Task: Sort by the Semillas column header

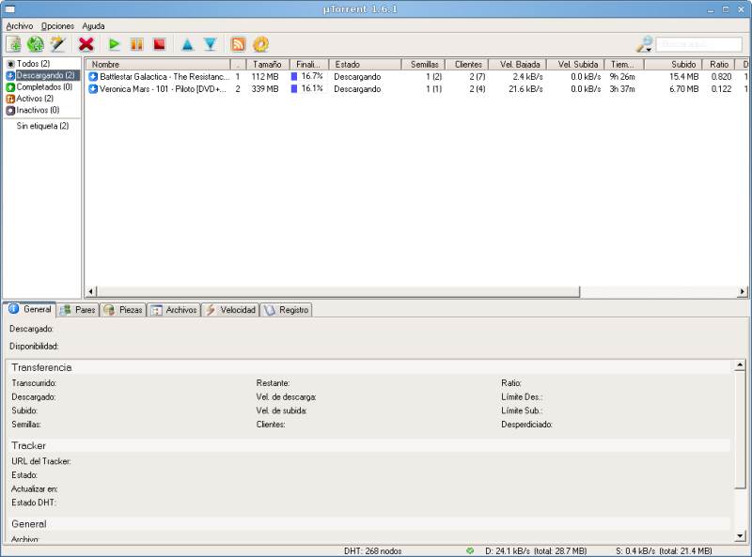Action: coord(423,64)
